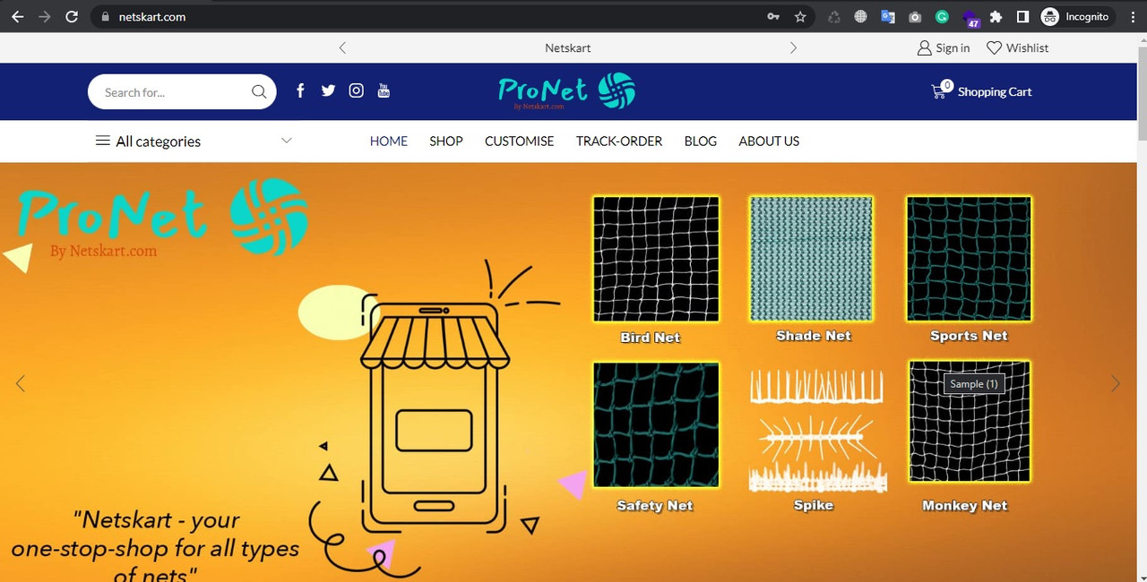
Task: Click the Shade Net label
Action: coord(814,336)
